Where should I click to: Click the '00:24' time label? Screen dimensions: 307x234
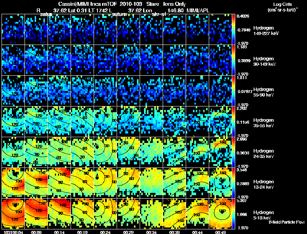coord(105,232)
